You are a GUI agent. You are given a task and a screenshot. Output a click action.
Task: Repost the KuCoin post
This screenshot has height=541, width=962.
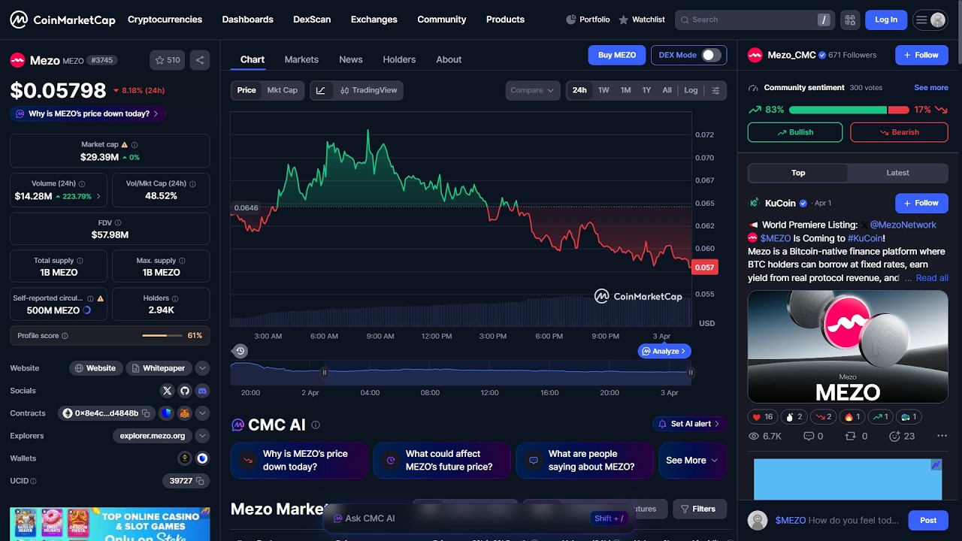[856, 436]
